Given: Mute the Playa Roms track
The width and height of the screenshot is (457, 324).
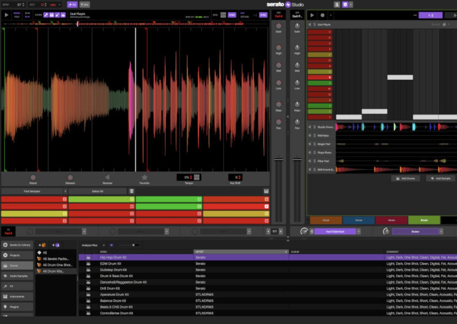Looking at the screenshot, I should click(310, 152).
